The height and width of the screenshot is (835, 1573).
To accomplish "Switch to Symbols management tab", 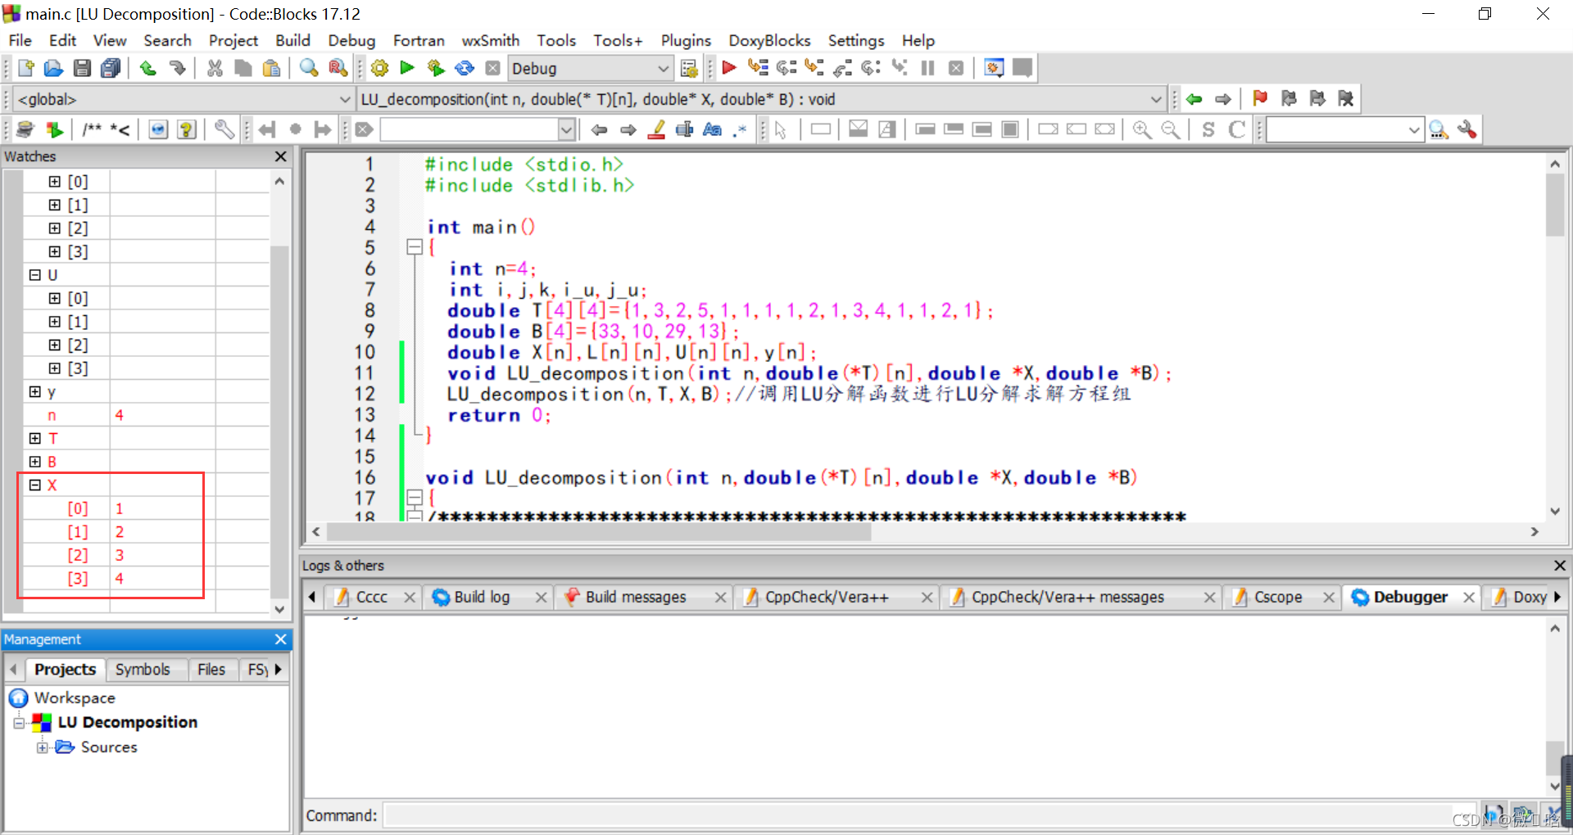I will pos(143,670).
